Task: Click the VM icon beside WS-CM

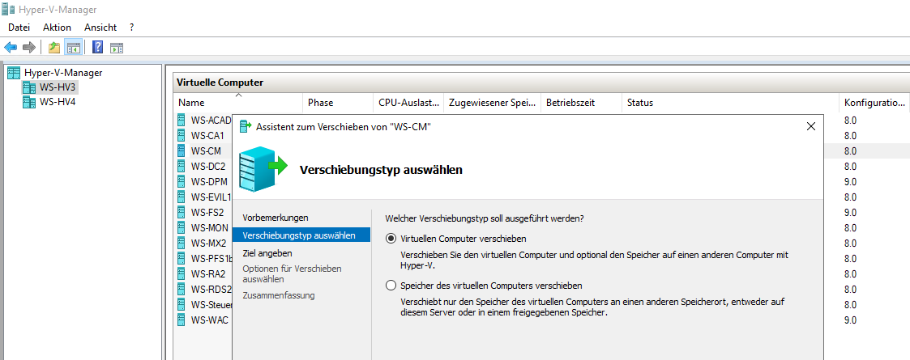Action: tap(182, 150)
